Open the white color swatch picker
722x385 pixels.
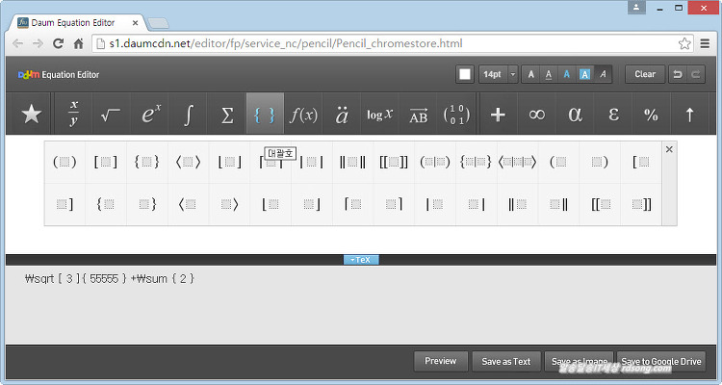click(465, 74)
